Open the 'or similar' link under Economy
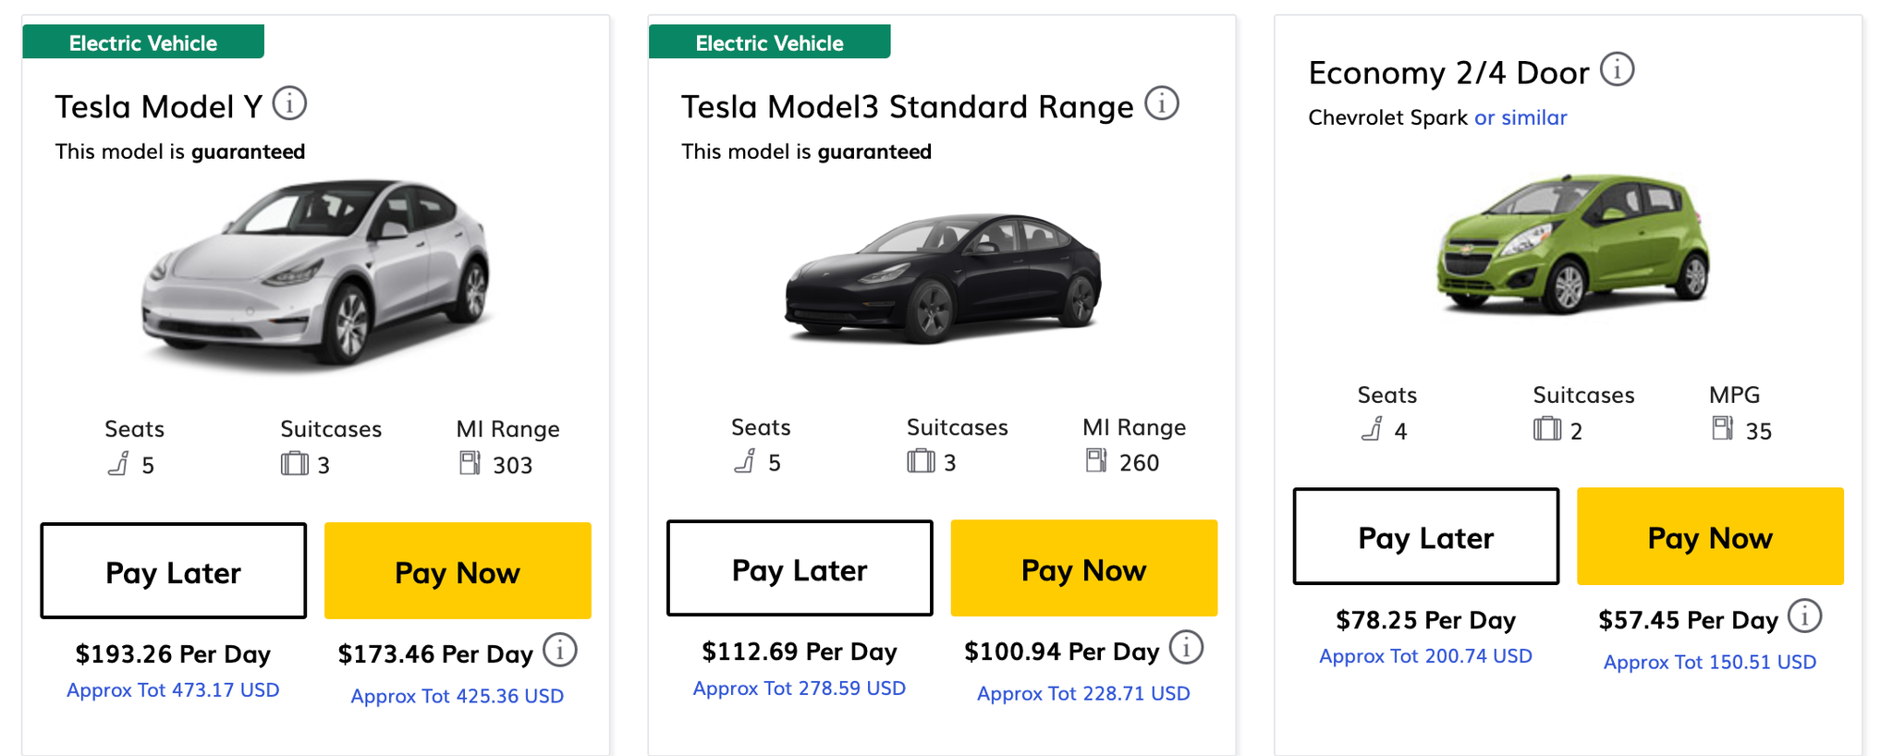Screen dimensions: 1893x756 [1520, 117]
